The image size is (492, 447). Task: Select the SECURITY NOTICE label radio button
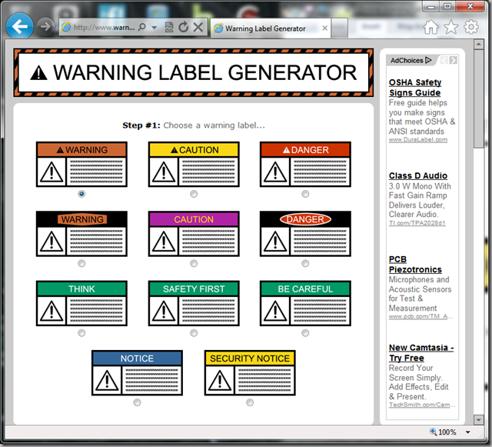(x=250, y=402)
